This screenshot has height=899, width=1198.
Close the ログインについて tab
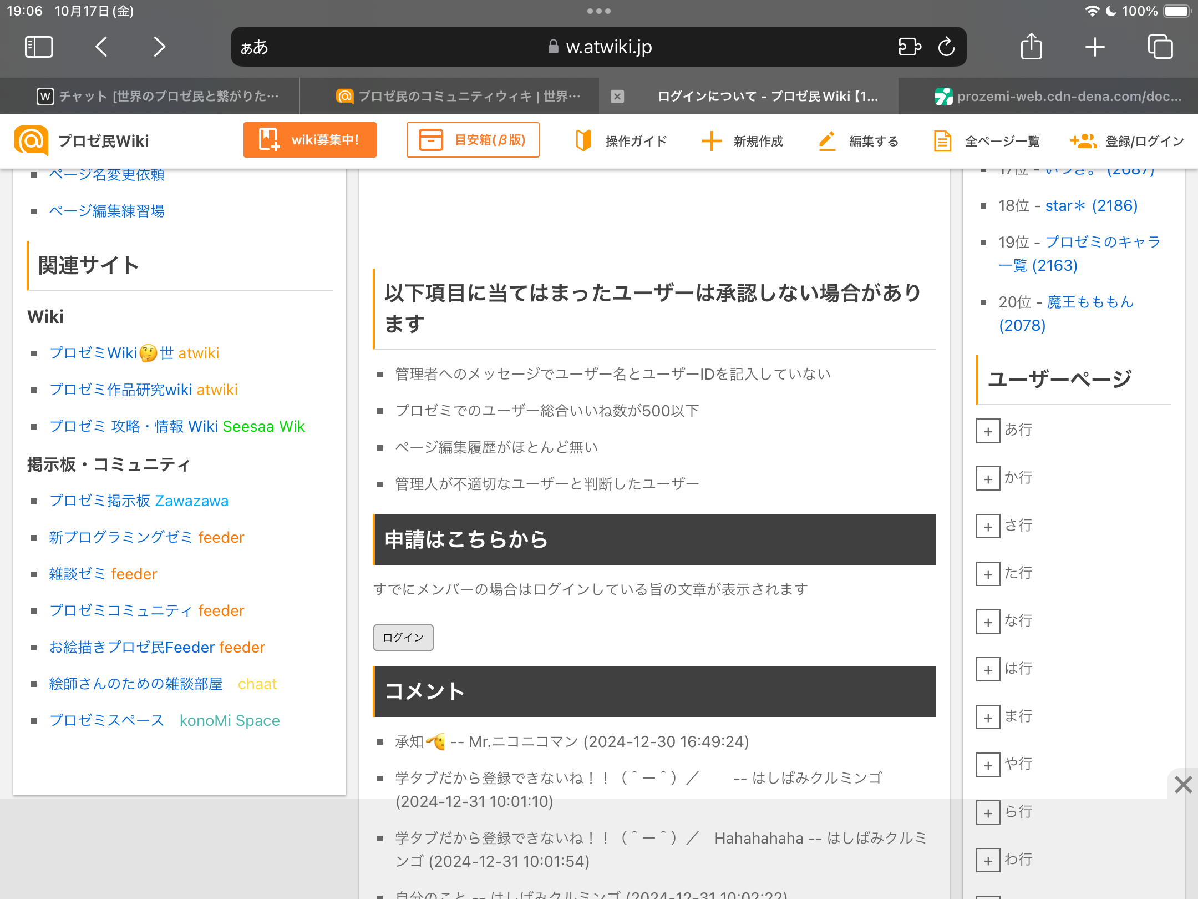coord(617,97)
